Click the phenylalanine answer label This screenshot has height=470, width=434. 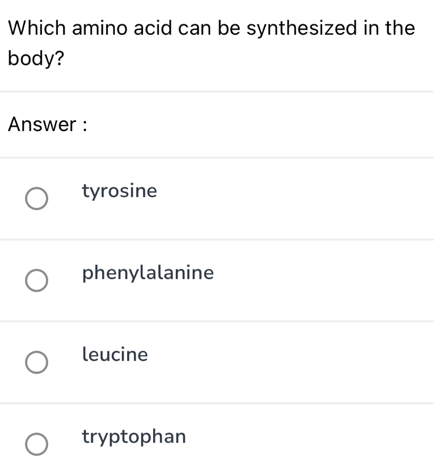click(148, 273)
